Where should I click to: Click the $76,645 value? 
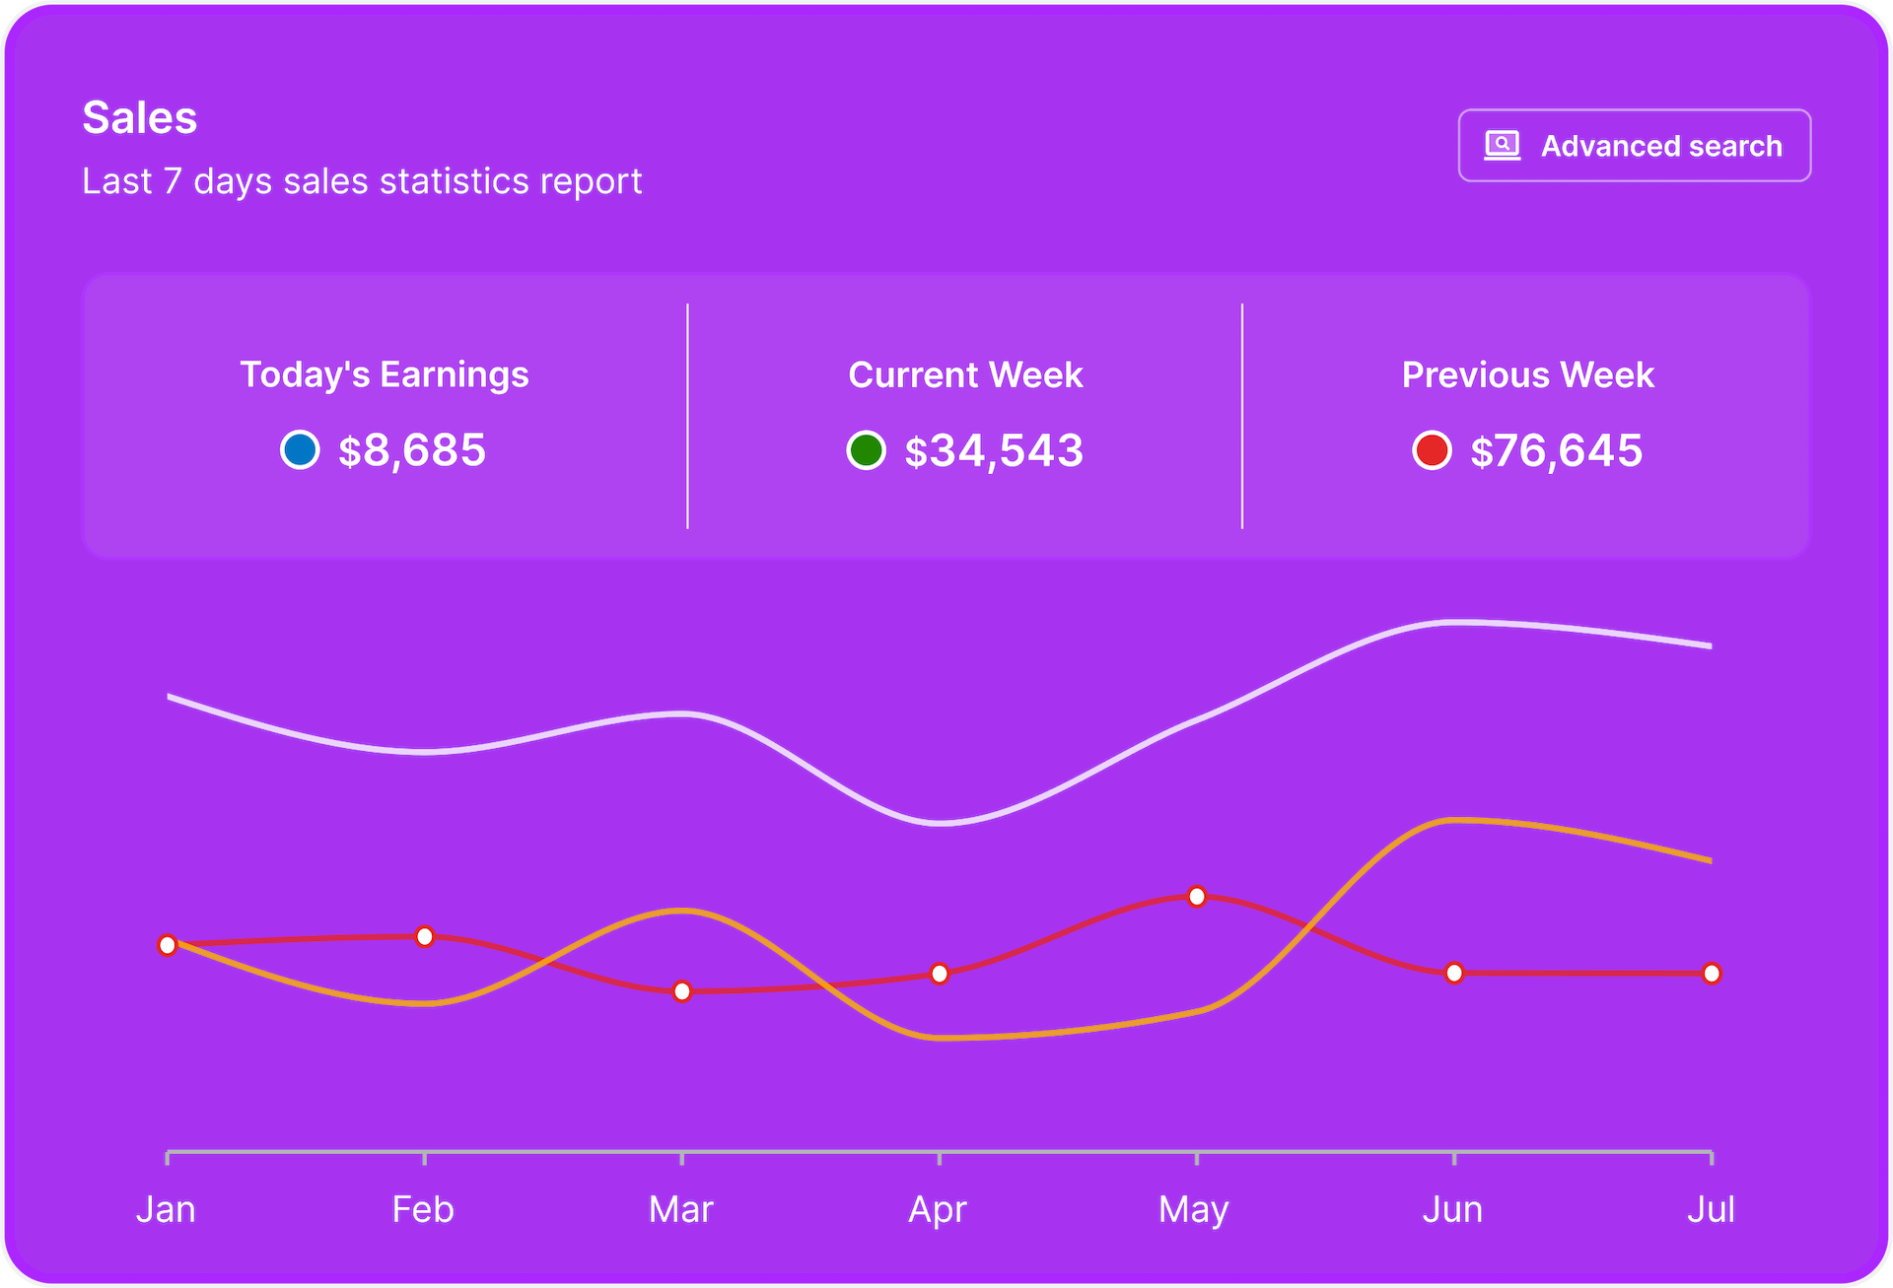point(1557,450)
